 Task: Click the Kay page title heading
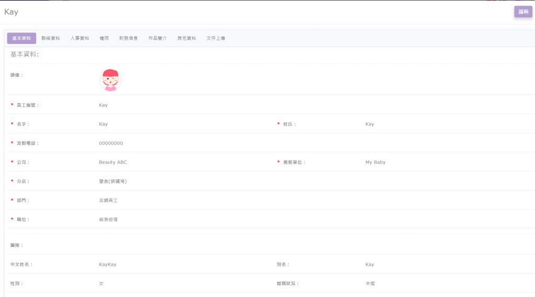pyautogui.click(x=12, y=12)
